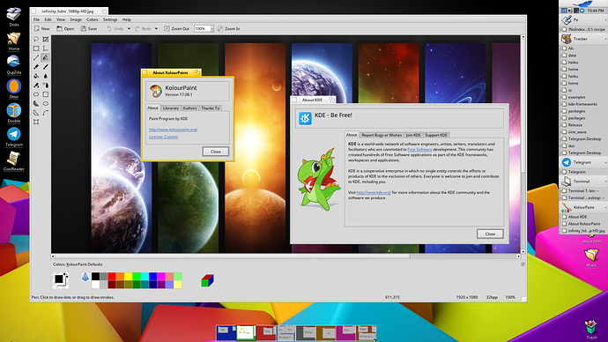The height and width of the screenshot is (342, 608).
Task: Open the Trash icon on desktop
Action: (591, 329)
